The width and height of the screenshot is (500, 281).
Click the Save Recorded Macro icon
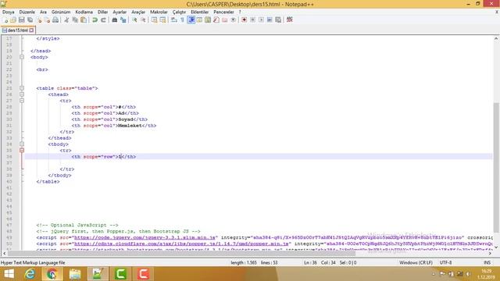click(278, 20)
